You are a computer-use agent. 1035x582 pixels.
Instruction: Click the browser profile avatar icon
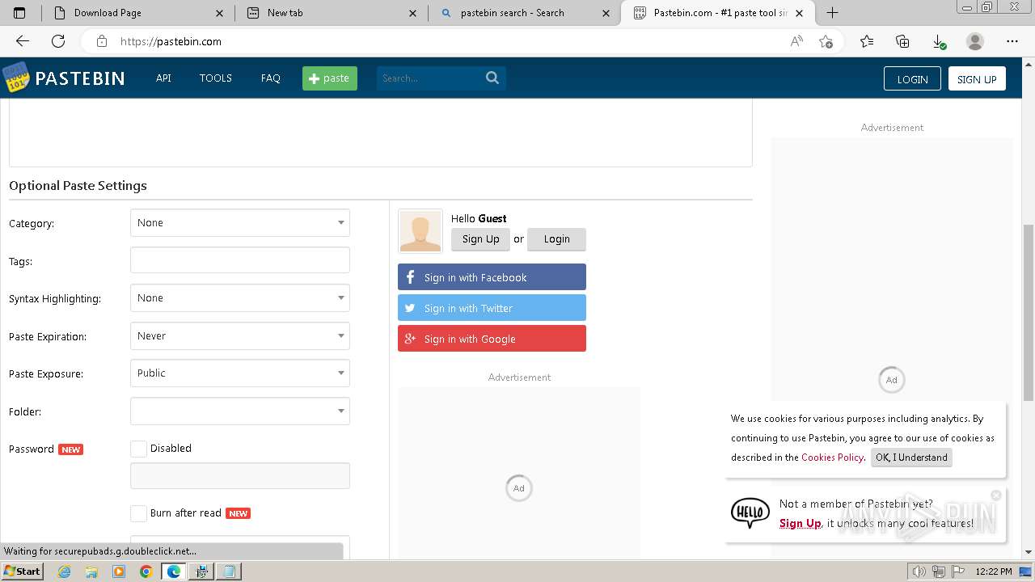point(975,41)
